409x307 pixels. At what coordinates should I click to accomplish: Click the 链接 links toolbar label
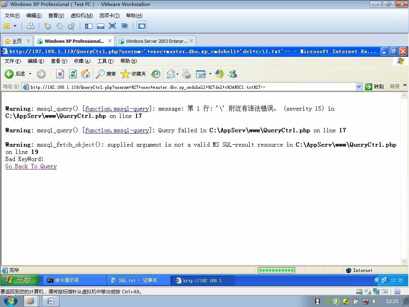click(x=395, y=86)
